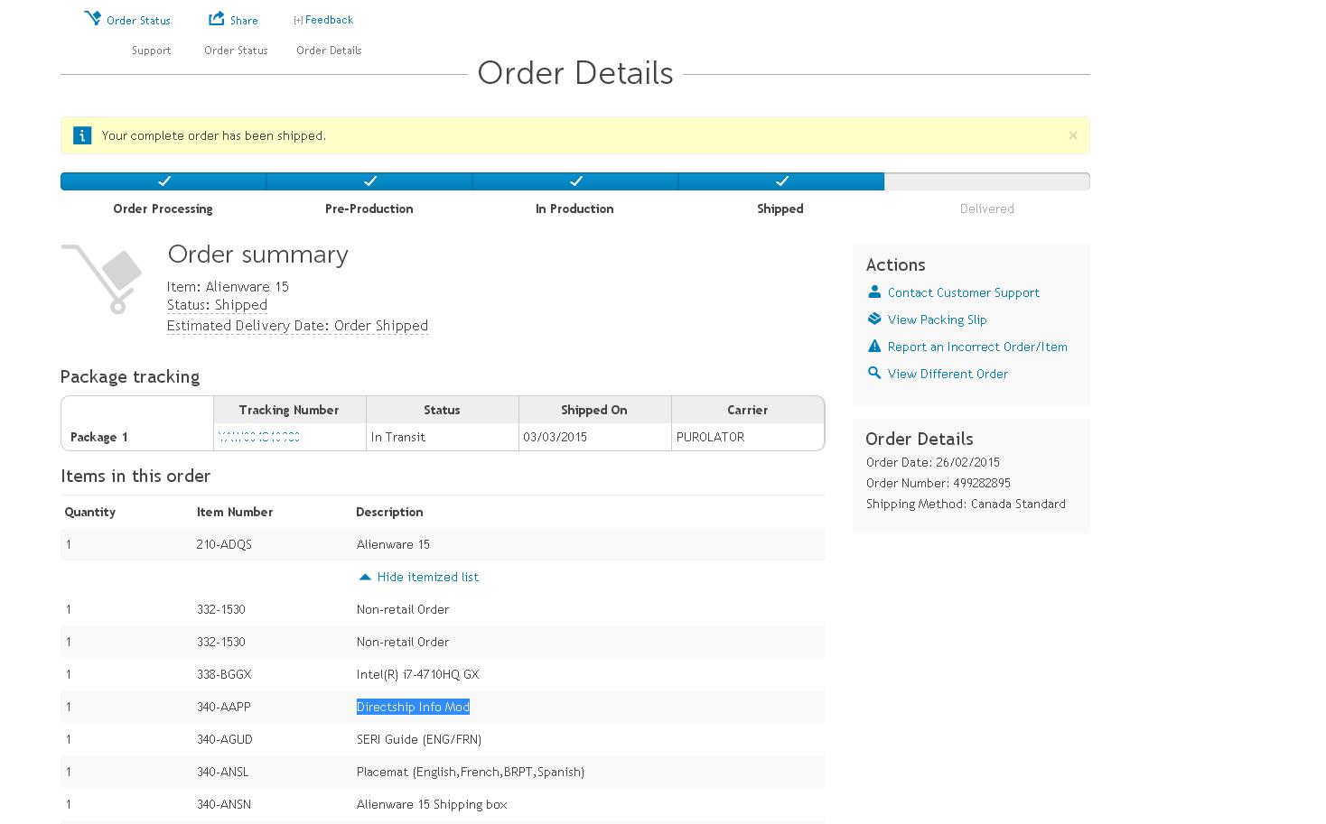
Task: Click the Item: Alienware 15 summary line
Action: pyautogui.click(x=228, y=286)
